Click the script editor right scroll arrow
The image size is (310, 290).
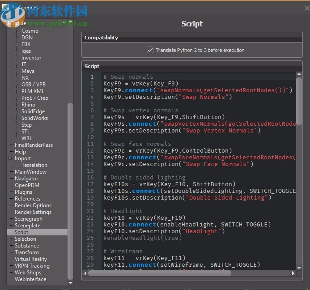(293, 273)
